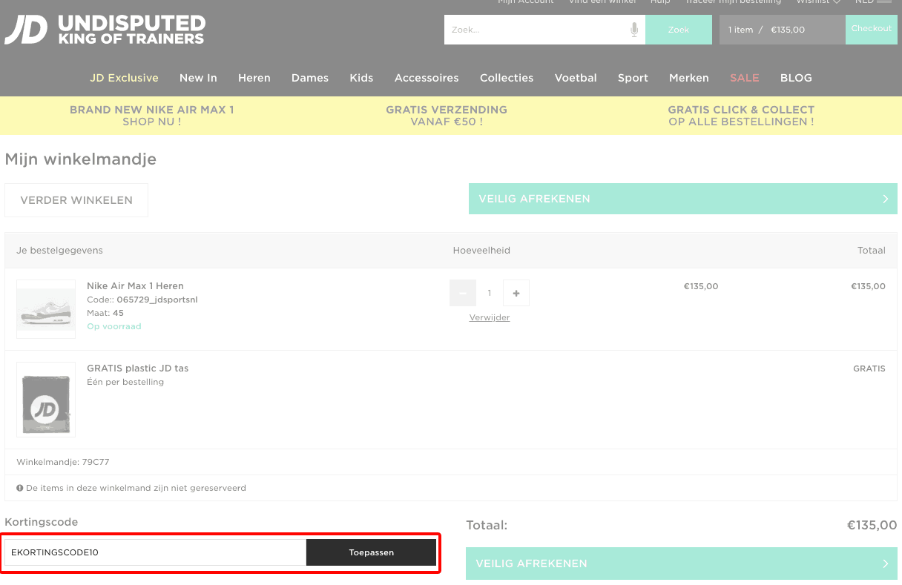Open the Voetbal menu
This screenshot has width=902, height=585.
click(576, 78)
